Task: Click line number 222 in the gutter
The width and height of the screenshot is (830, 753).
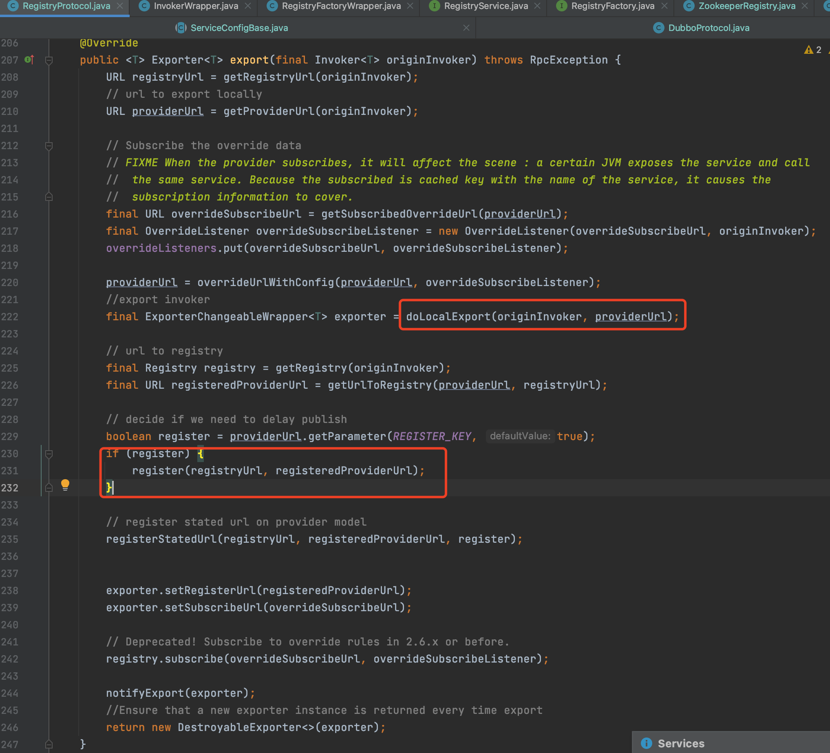Action: [10, 317]
